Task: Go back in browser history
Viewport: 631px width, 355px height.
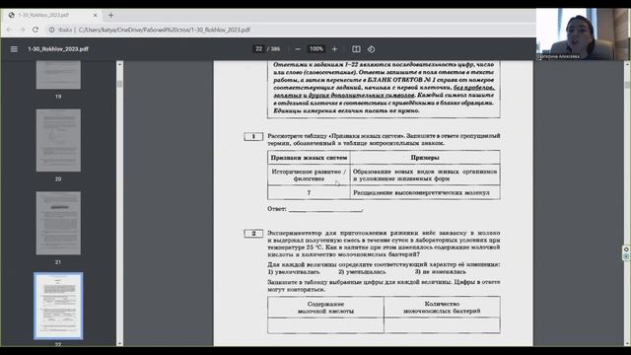Action: tap(9, 30)
